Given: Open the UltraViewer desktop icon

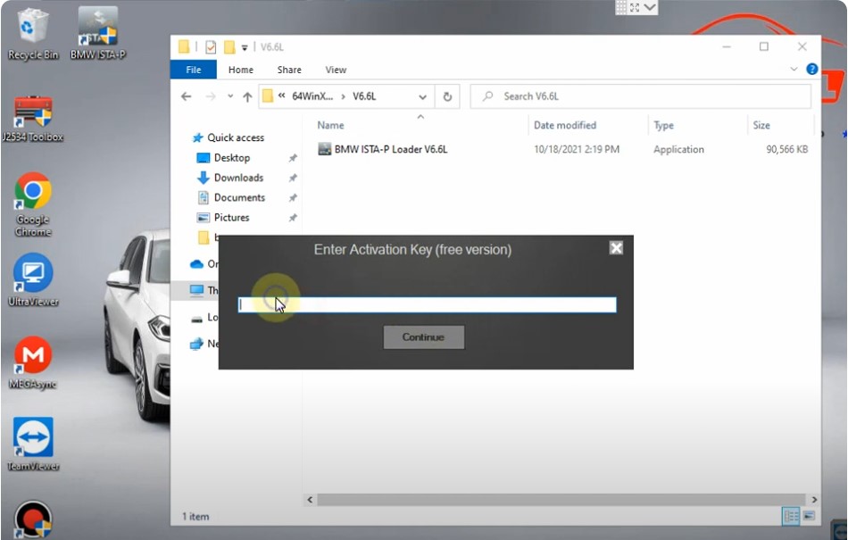Looking at the screenshot, I should click(33, 272).
